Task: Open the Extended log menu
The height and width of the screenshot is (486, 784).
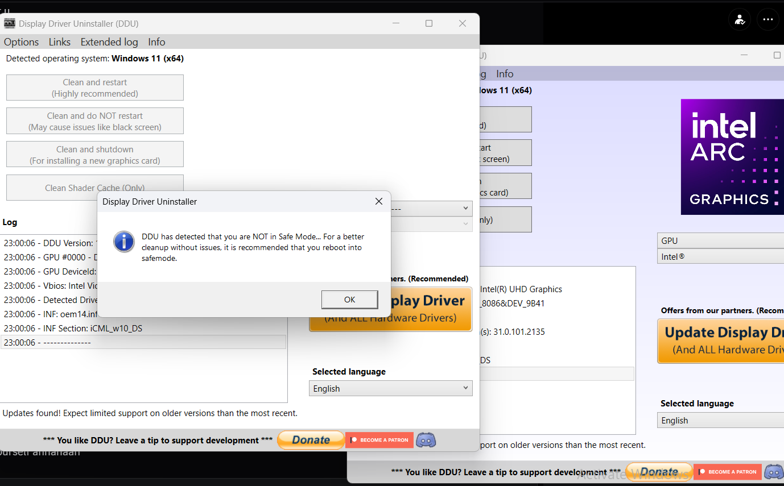Action: tap(109, 42)
